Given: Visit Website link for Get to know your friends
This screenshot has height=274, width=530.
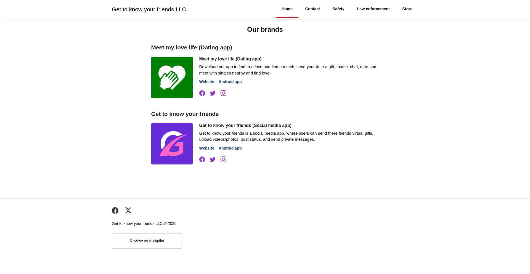Looking at the screenshot, I should pyautogui.click(x=206, y=148).
